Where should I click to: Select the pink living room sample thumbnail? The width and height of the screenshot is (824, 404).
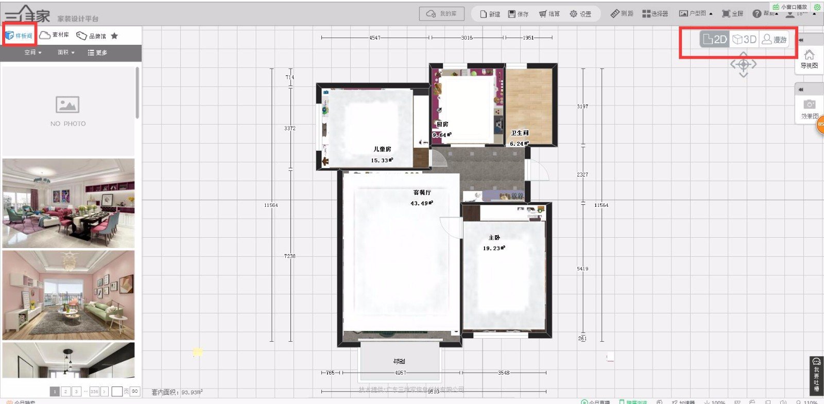pos(68,295)
